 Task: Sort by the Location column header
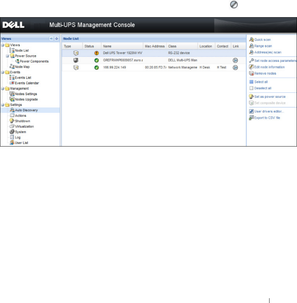coord(206,46)
